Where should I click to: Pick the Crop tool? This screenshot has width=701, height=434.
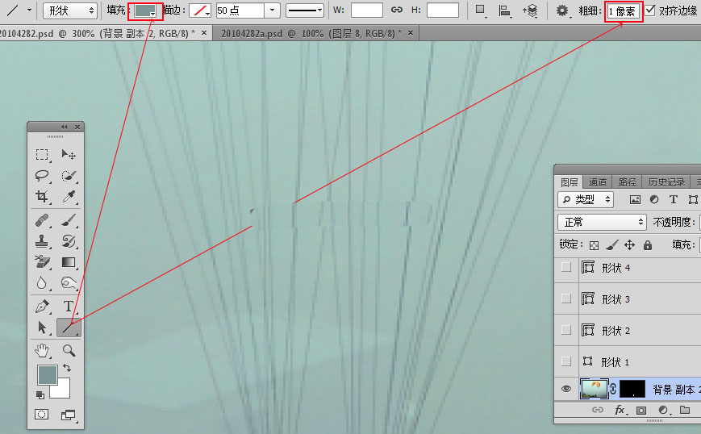[x=42, y=197]
